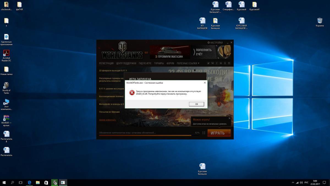Image resolution: width=330 pixels, height=186 pixels.
Task: Open the Facebook icon in the launcher
Action: pyautogui.click(x=217, y=63)
